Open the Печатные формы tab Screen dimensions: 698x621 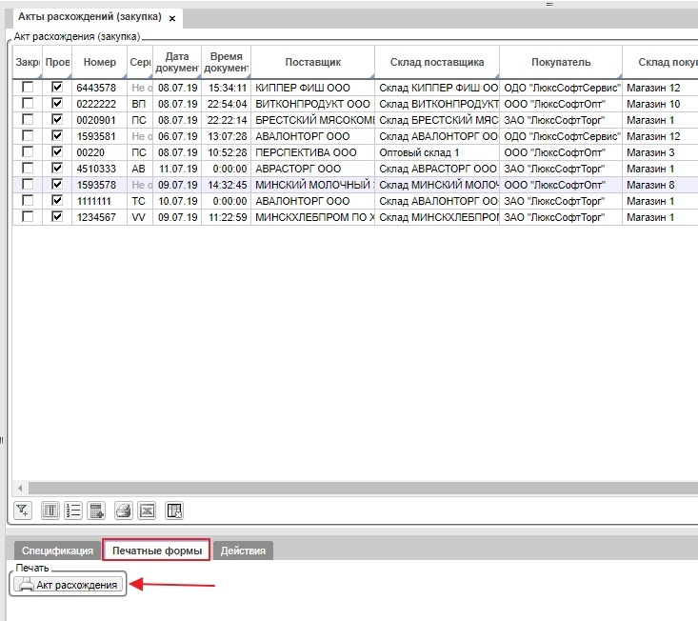coord(156,551)
